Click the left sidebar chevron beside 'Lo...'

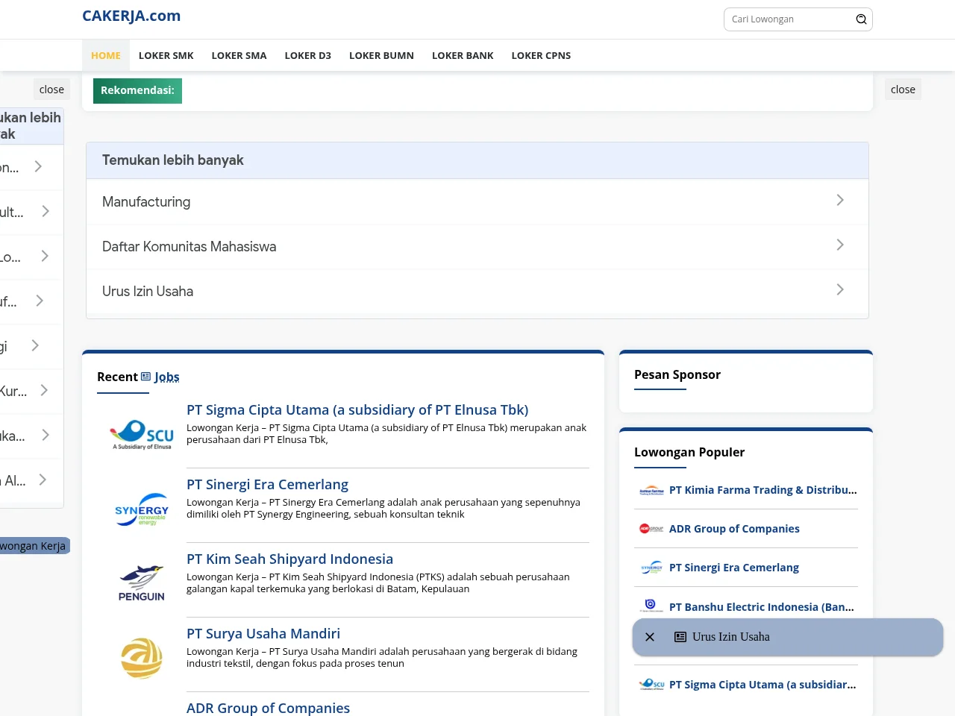[45, 256]
